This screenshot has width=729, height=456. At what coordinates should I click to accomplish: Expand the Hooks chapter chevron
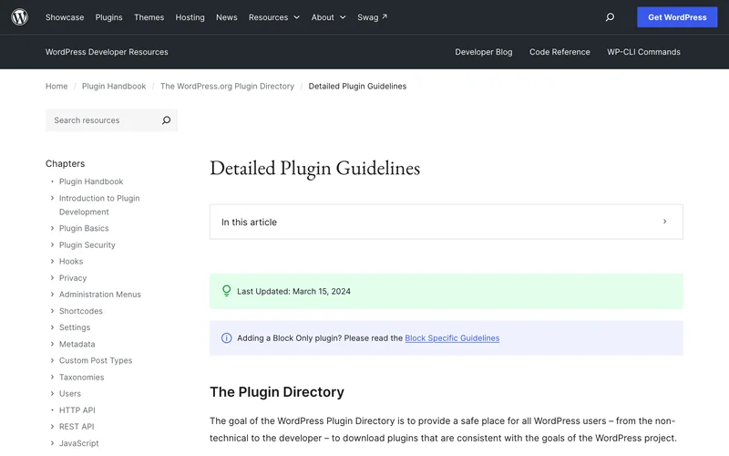click(x=52, y=261)
